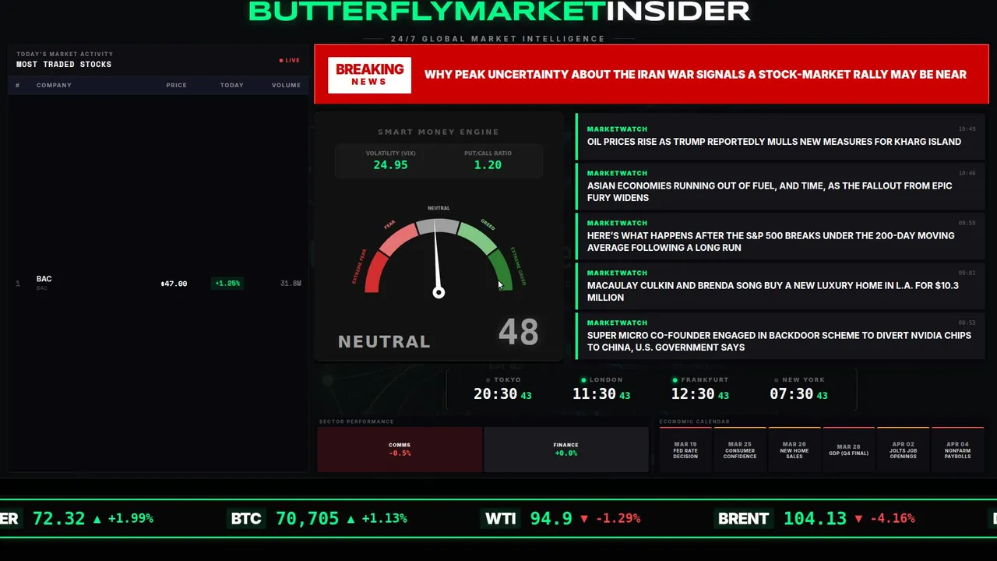Click the up arrow beside 72.32

tap(97, 519)
